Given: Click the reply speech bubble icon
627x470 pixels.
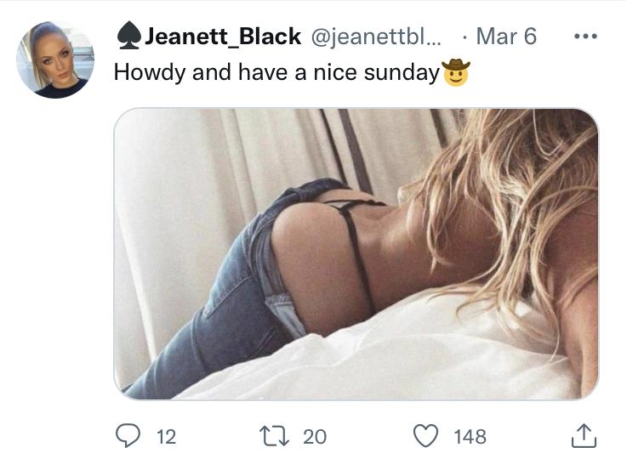Looking at the screenshot, I should coord(128,436).
